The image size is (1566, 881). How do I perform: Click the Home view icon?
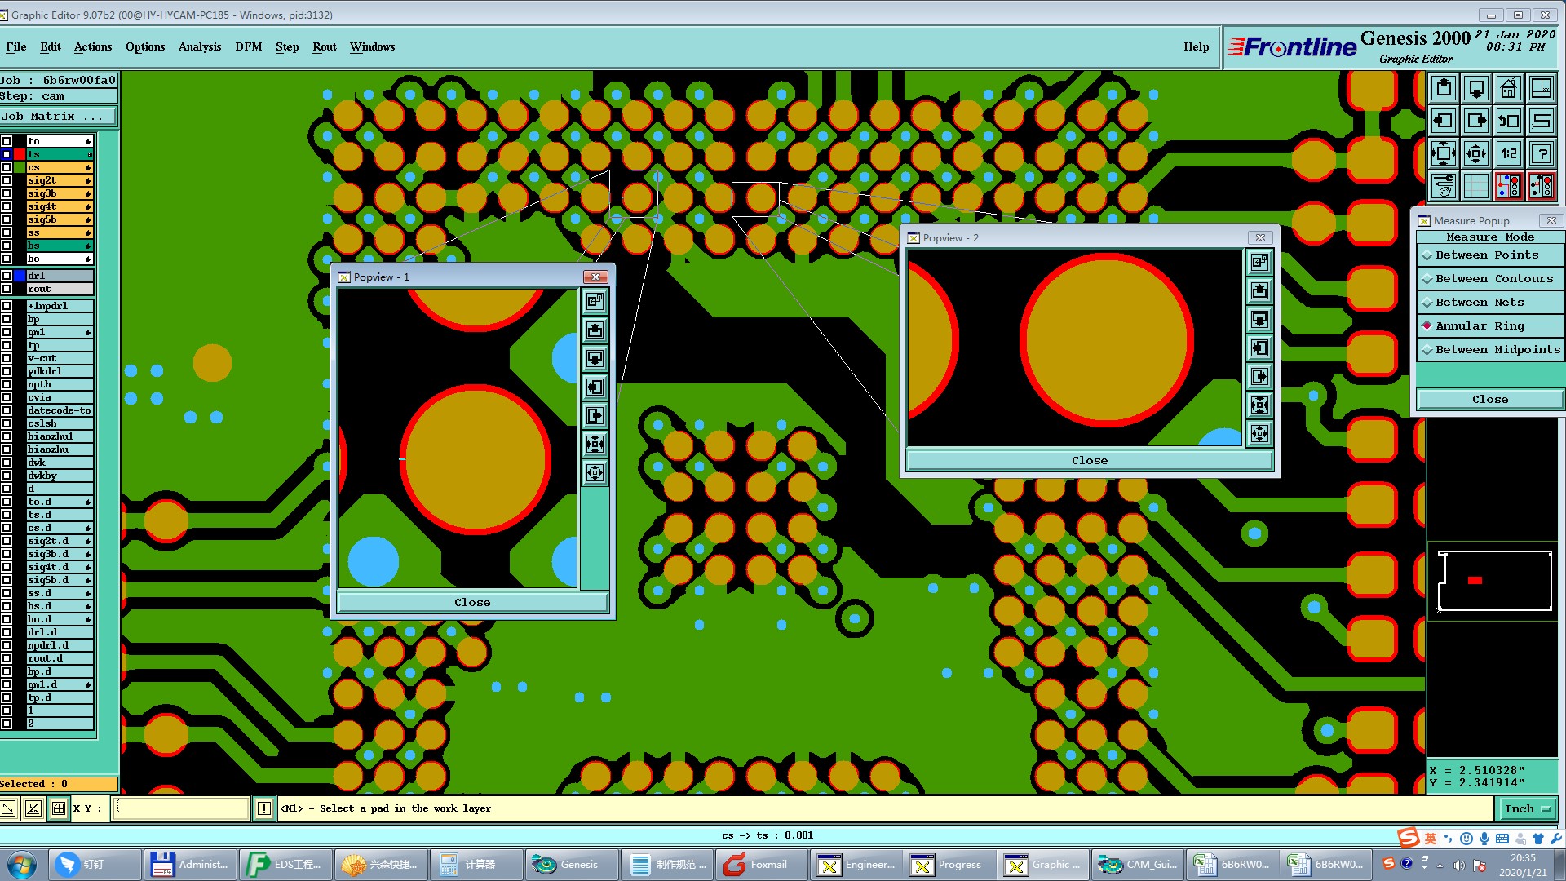coord(1508,88)
